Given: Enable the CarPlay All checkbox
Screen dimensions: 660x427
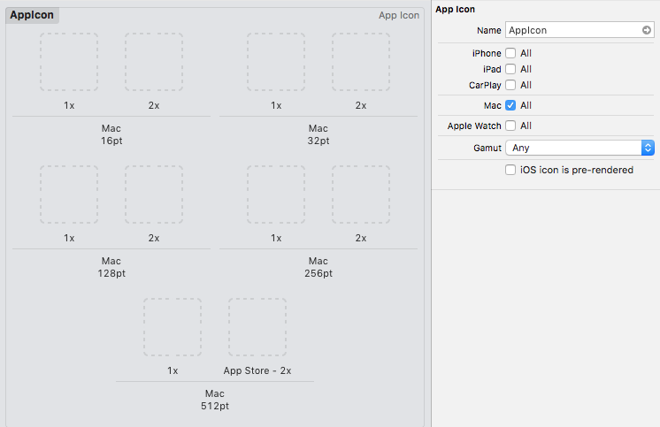Looking at the screenshot, I should [510, 85].
